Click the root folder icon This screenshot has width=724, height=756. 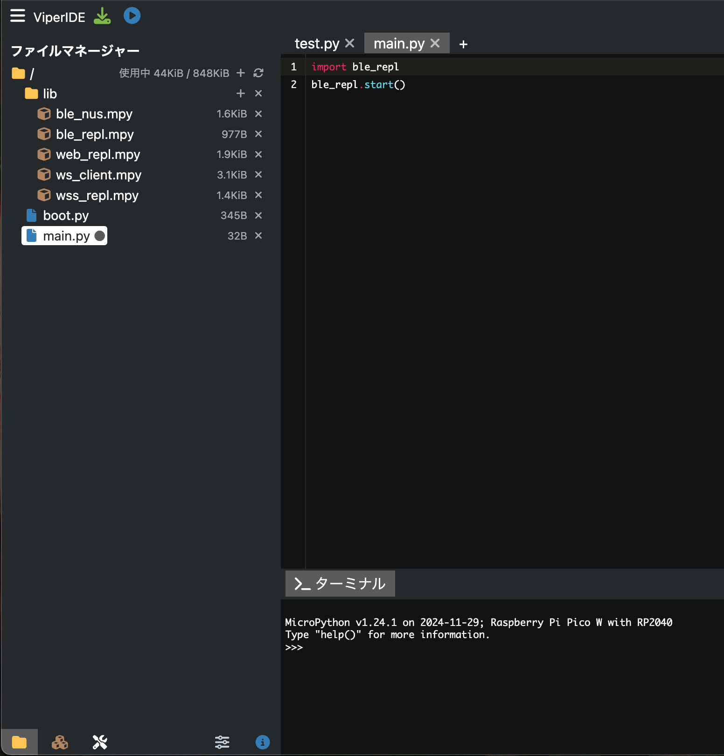pyautogui.click(x=18, y=73)
